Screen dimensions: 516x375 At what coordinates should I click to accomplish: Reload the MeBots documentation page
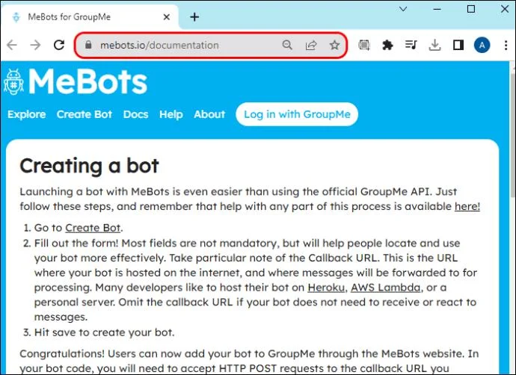[x=59, y=45]
